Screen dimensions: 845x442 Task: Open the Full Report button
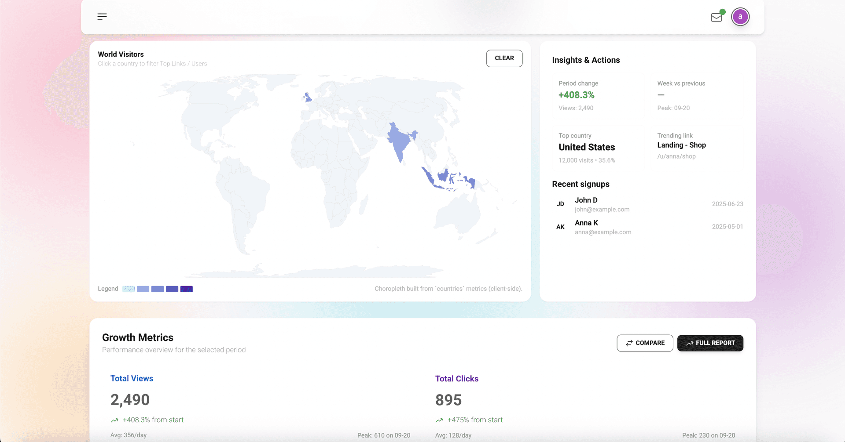(710, 343)
